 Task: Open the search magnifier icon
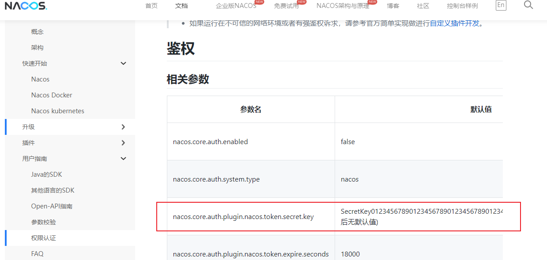[528, 5]
